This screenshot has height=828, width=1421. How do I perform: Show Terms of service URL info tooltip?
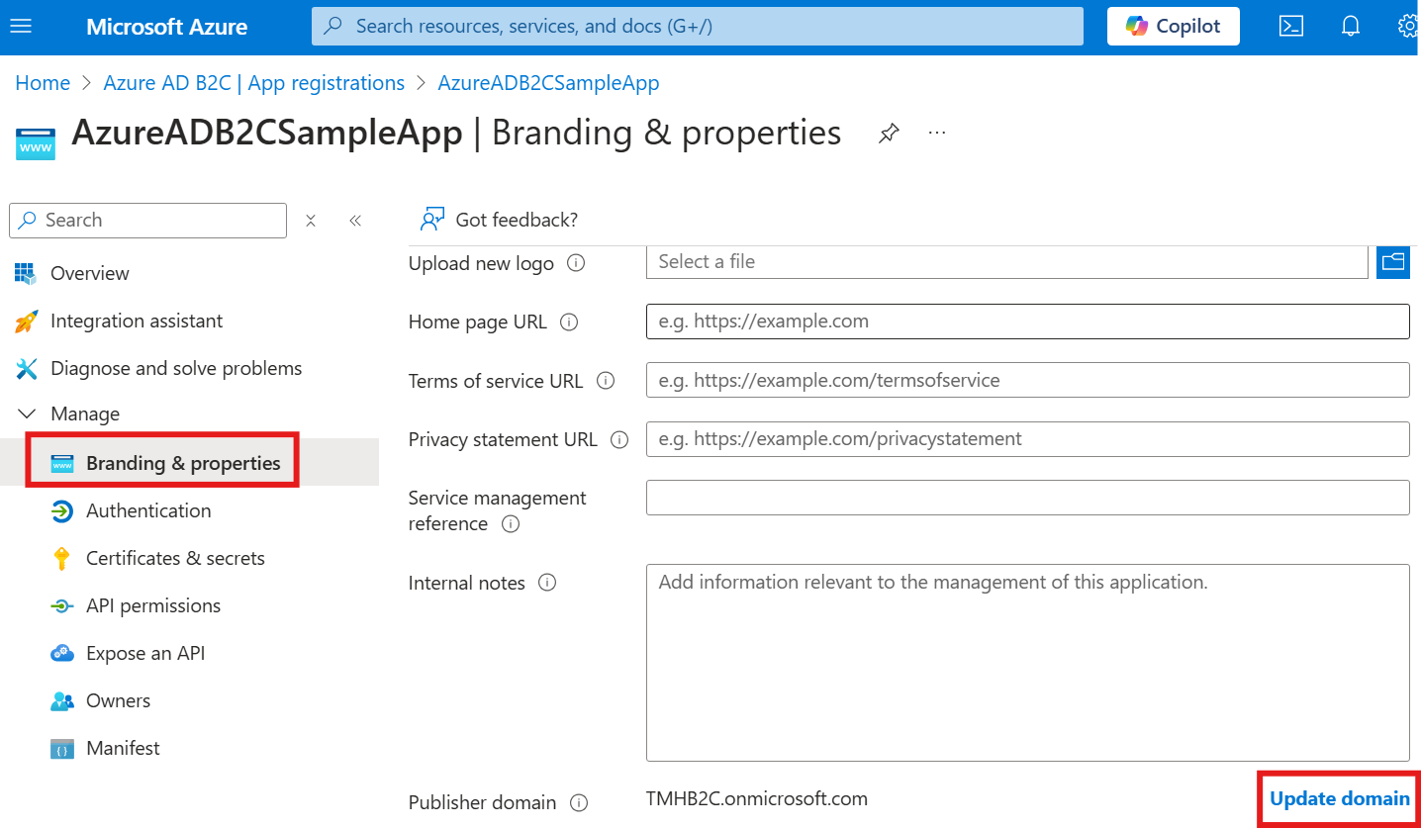click(x=606, y=381)
